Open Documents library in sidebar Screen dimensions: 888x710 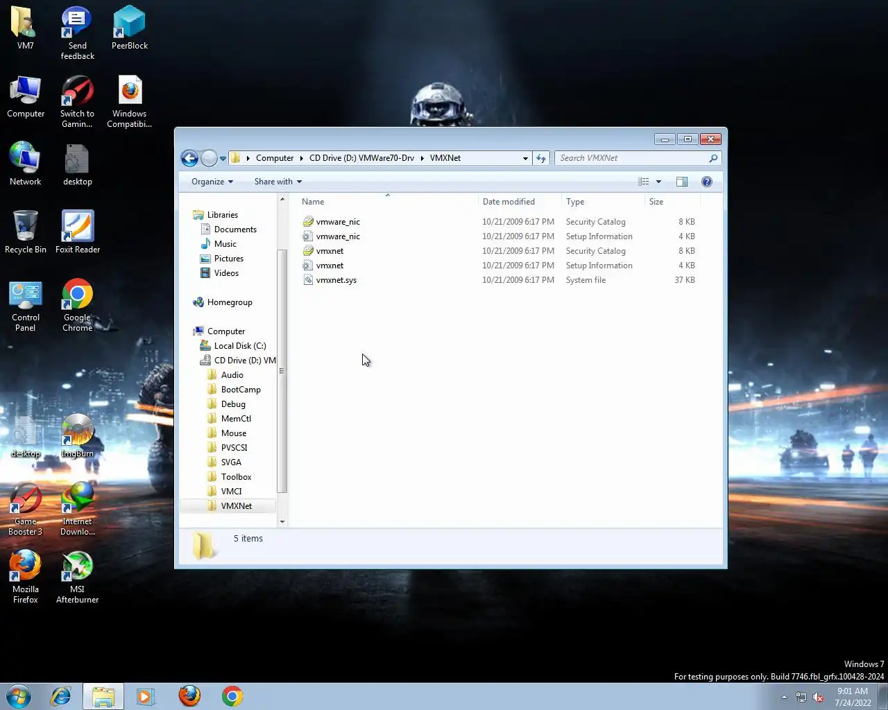tap(235, 230)
